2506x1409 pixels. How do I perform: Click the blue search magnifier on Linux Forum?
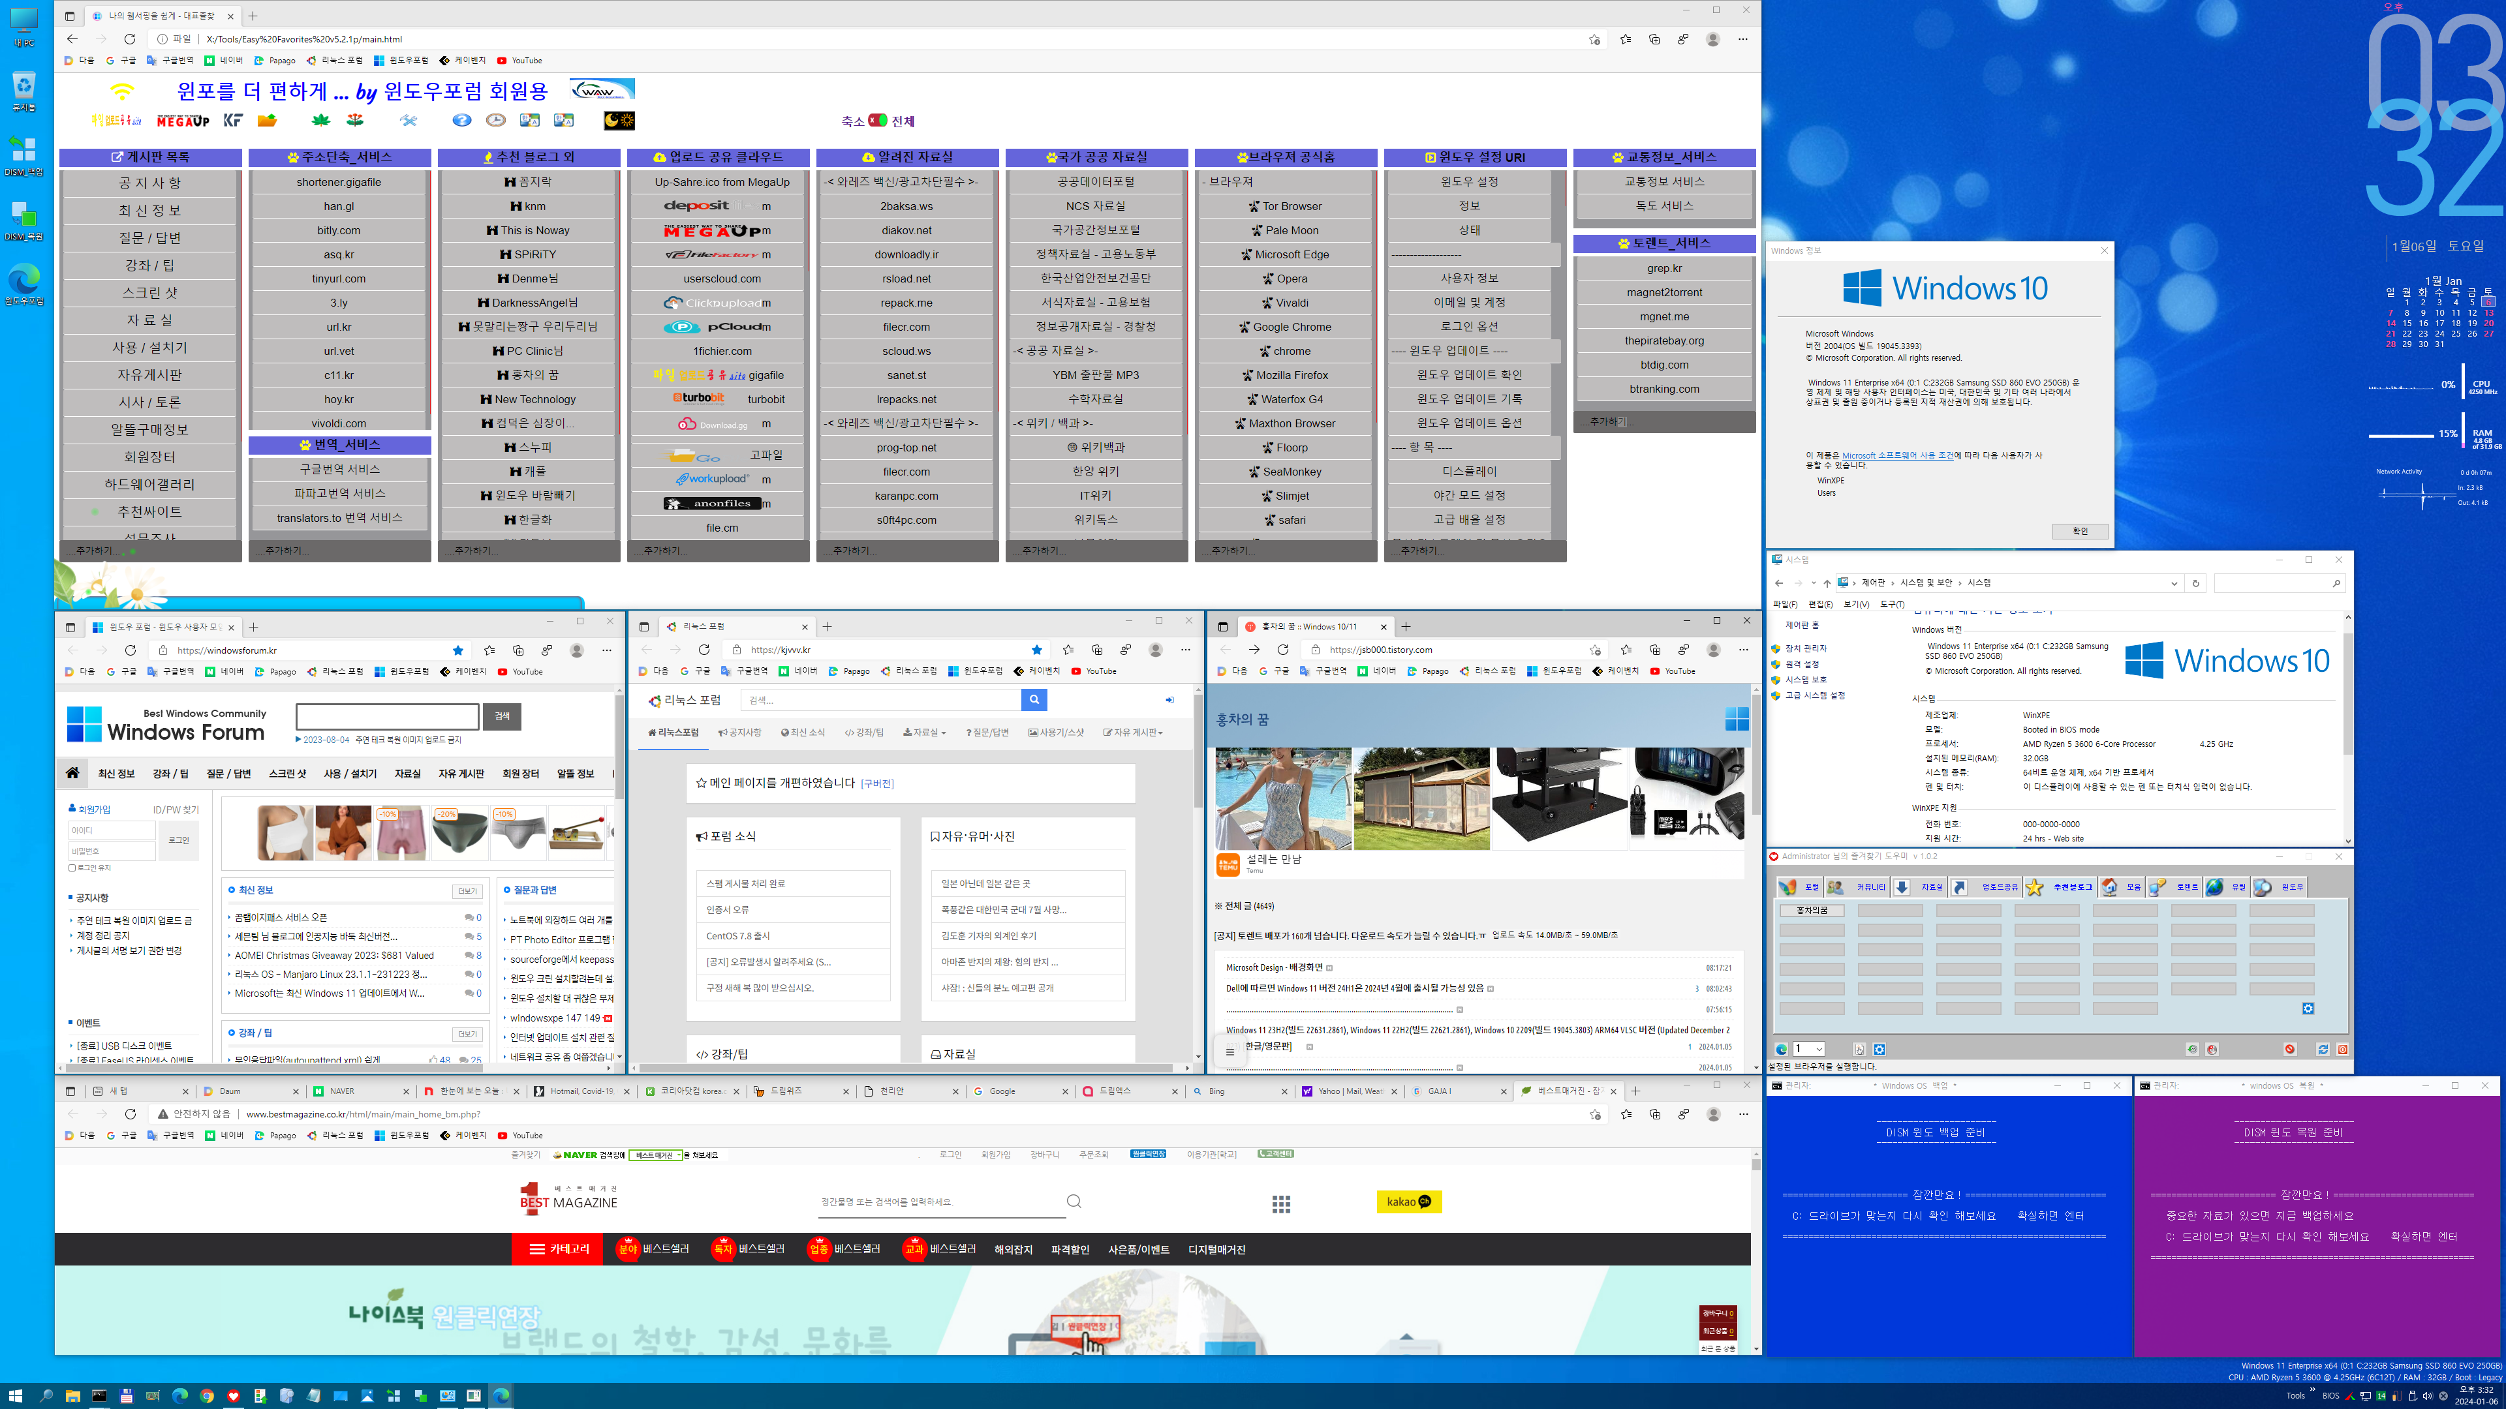[1034, 699]
